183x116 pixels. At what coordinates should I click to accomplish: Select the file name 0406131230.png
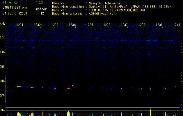(x=15, y=8)
